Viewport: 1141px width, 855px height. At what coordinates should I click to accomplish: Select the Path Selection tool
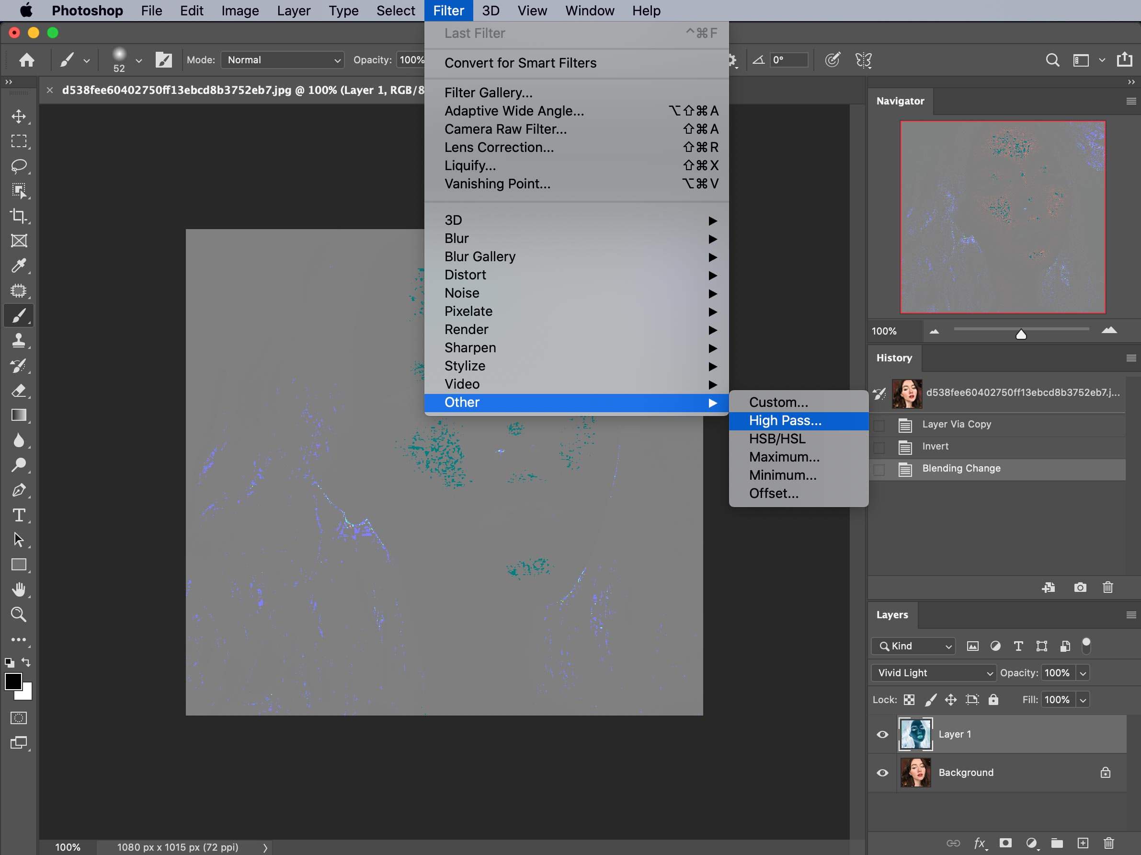(x=19, y=540)
